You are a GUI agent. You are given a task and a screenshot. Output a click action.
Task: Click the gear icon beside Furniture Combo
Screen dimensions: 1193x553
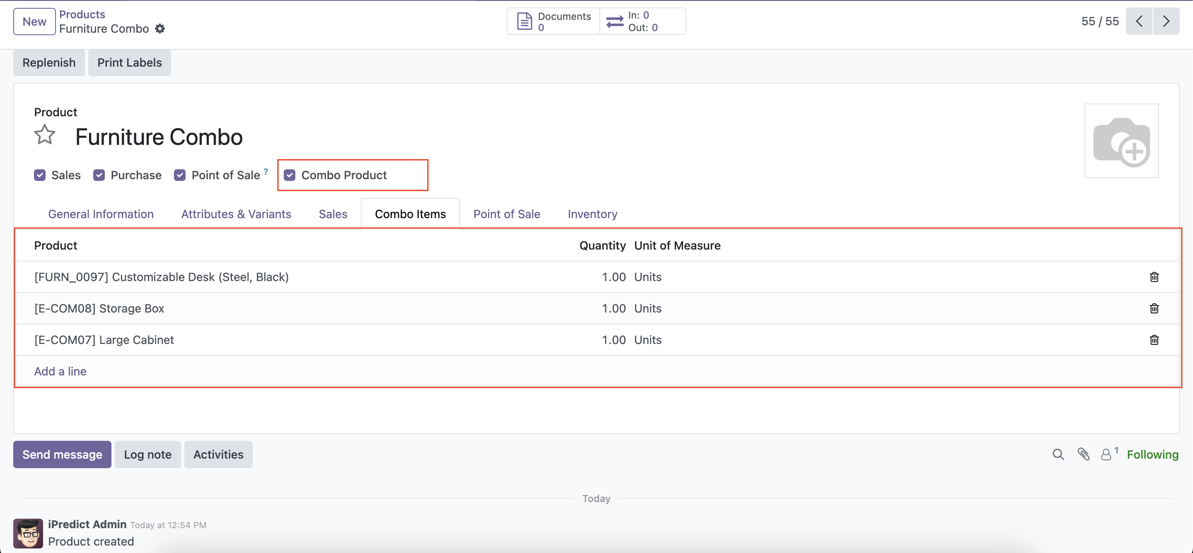[160, 29]
